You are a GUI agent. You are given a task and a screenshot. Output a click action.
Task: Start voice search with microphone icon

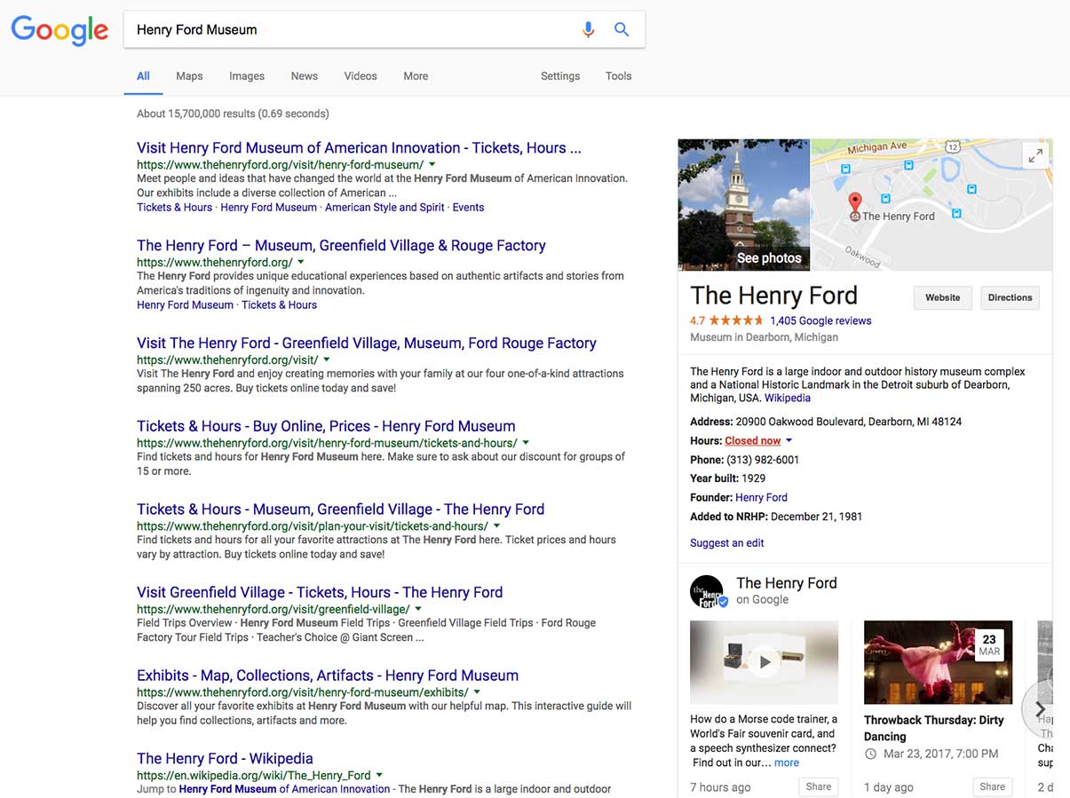(x=588, y=30)
